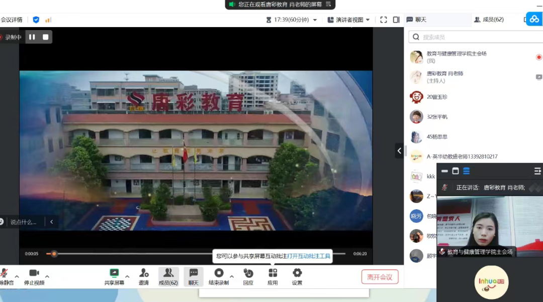Click the 成员(62) icon in bottom toolbar
The width and height of the screenshot is (543, 302).
168,273
